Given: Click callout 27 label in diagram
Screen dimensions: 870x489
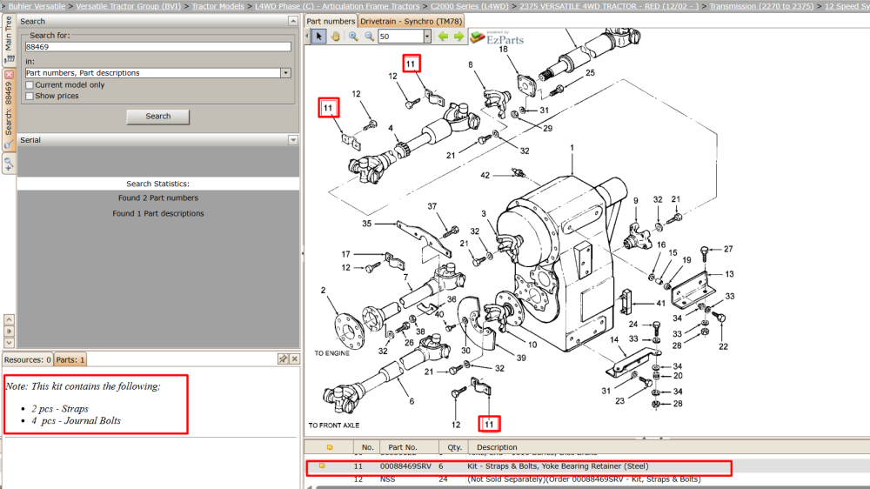Looking at the screenshot, I should pos(728,249).
